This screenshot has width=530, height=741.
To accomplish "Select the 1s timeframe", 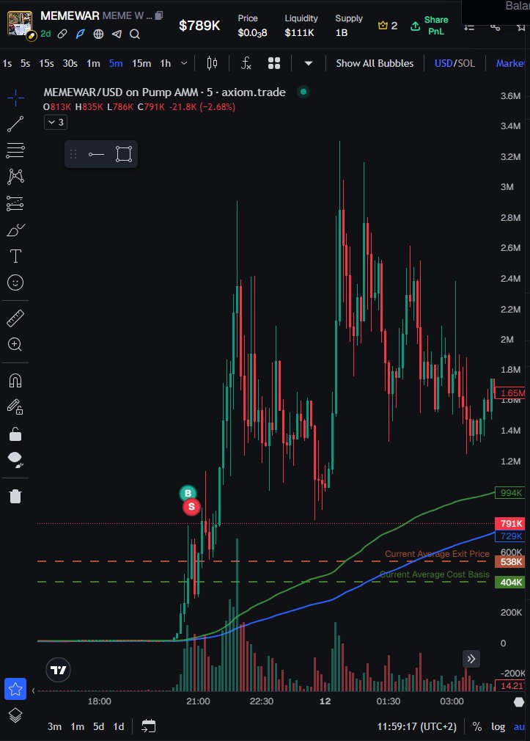I will [7, 63].
